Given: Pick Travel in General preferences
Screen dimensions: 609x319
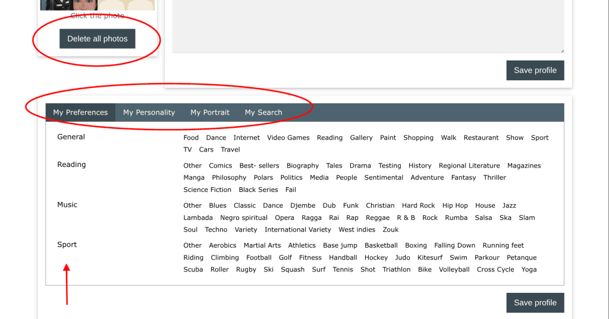Looking at the screenshot, I should tap(230, 150).
